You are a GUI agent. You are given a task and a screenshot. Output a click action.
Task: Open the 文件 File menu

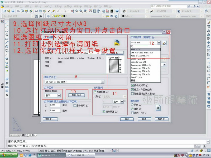pos(9,6)
